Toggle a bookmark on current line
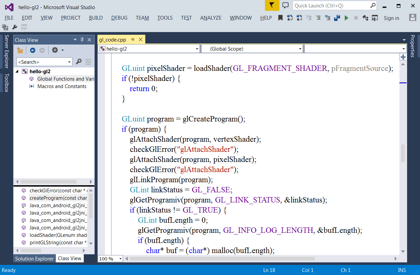Viewport: 420px width, 275px height. (280, 18)
